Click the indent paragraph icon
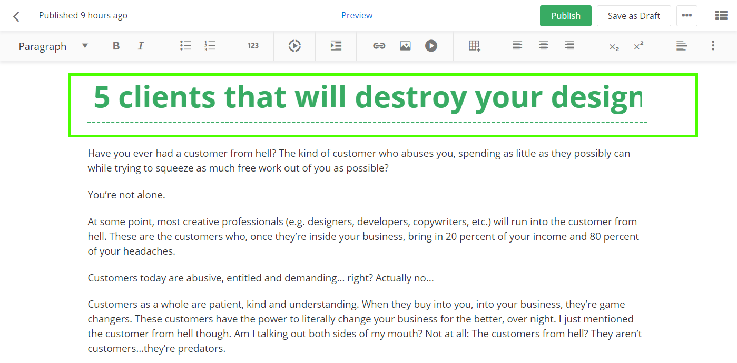Viewport: 737px width, 363px height. point(336,46)
